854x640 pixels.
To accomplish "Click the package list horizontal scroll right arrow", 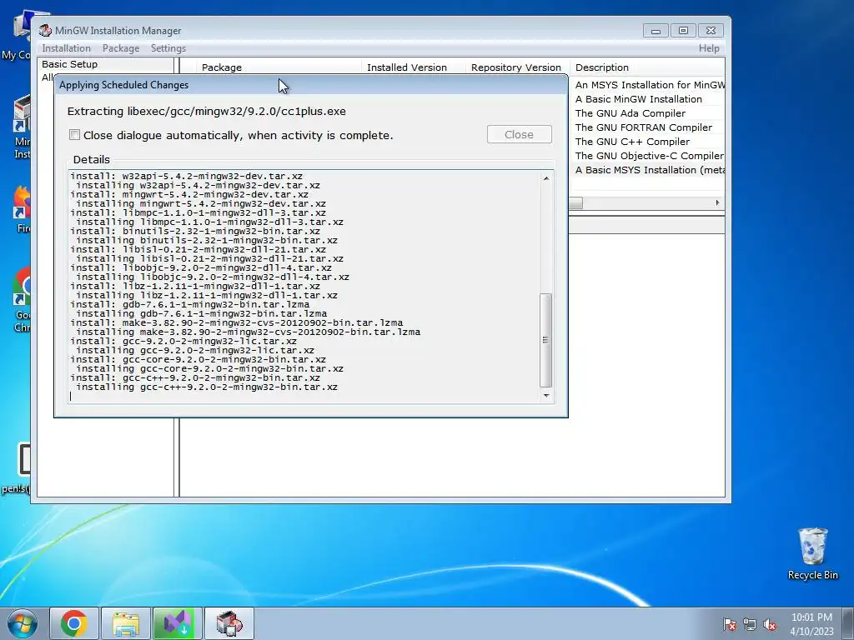I will (x=717, y=202).
